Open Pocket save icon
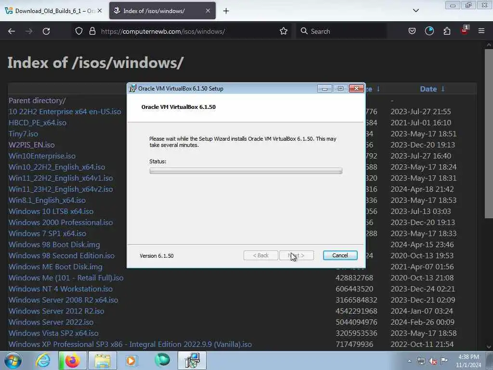This screenshot has height=370, width=493. tap(412, 31)
